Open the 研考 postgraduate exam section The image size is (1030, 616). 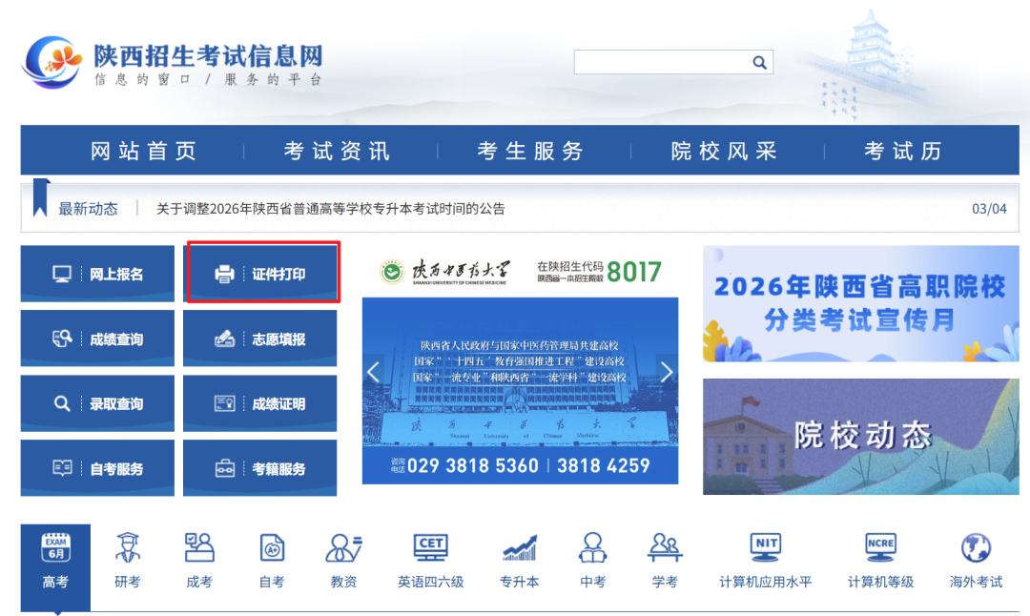[x=127, y=558]
